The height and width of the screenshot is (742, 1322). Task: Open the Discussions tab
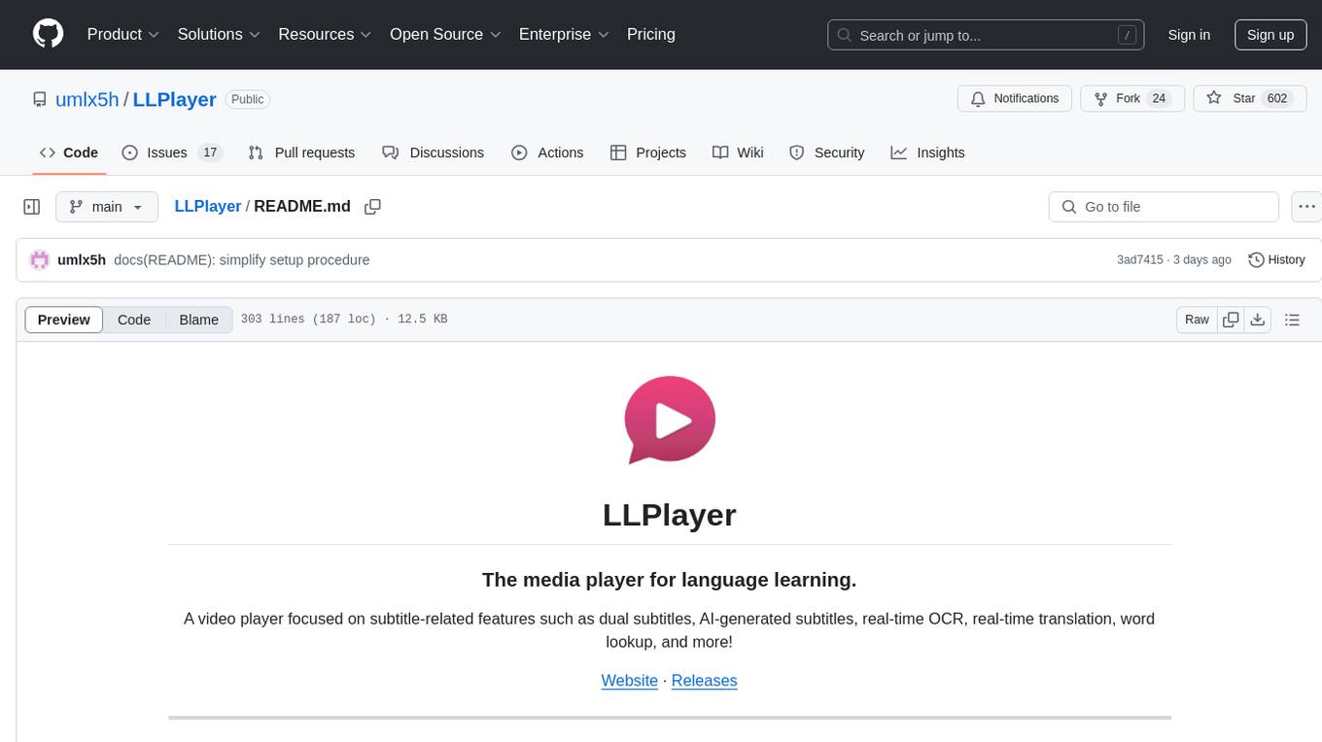click(x=433, y=152)
